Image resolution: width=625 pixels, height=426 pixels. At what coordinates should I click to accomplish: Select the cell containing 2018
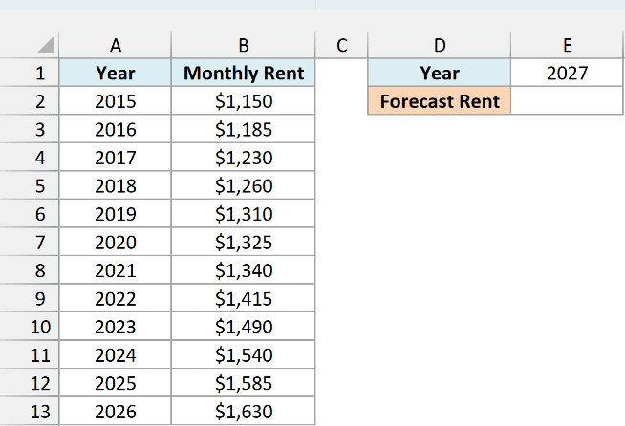click(116, 185)
